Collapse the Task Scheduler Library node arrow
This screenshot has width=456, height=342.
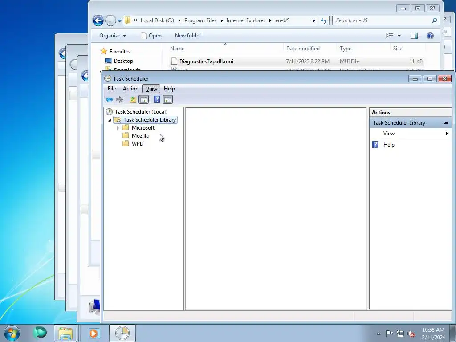pyautogui.click(x=110, y=120)
